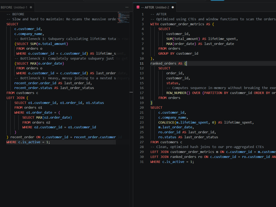276x207 pixels.
Task: Click 'SUM(total_amount) AS lifetime_spent,' line
Action: pyautogui.click(x=202, y=39)
